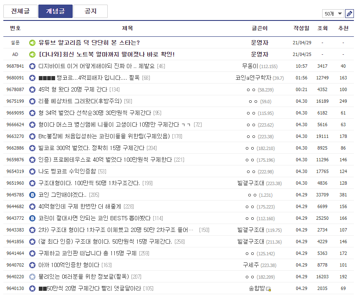Click star icon for post 9687841
The image size is (361, 295).
click(32, 66)
